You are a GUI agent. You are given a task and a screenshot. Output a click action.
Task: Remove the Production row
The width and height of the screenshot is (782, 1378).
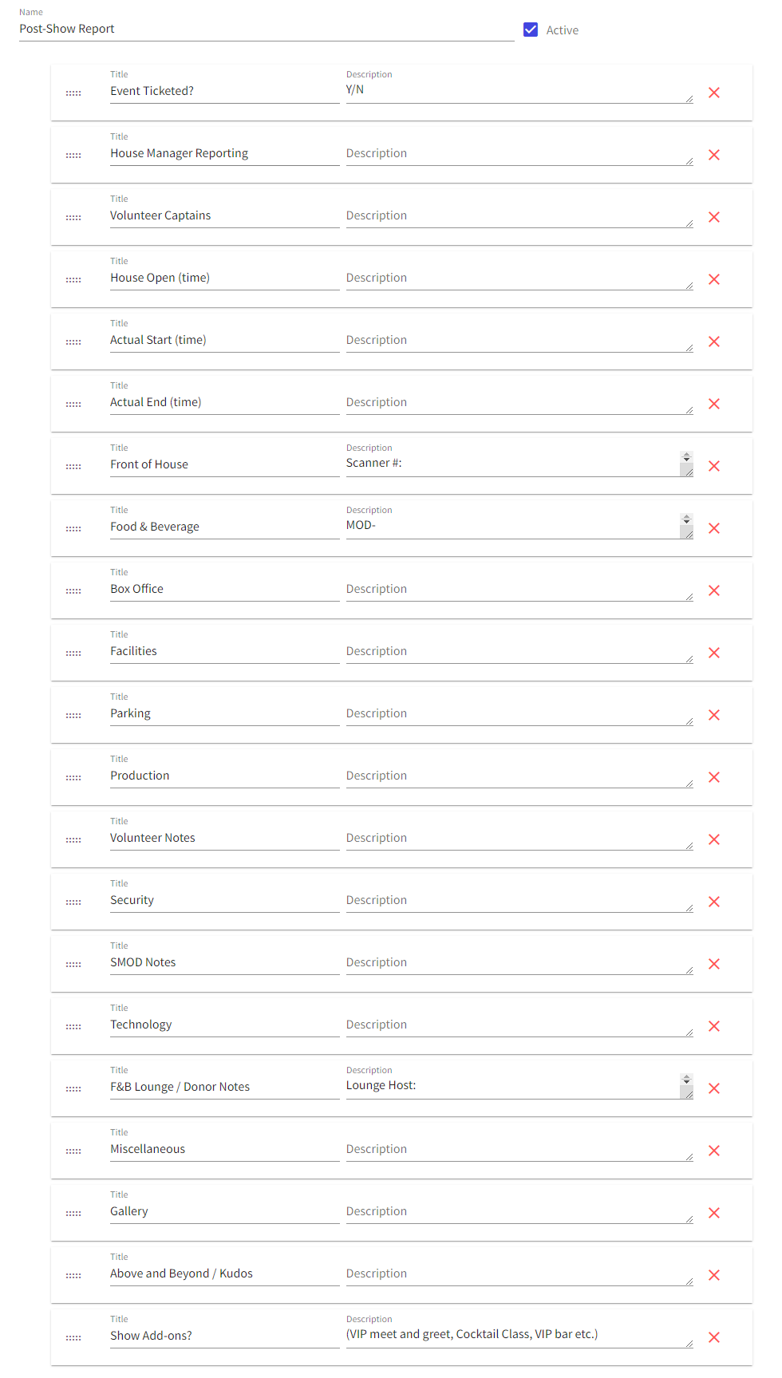coord(714,777)
